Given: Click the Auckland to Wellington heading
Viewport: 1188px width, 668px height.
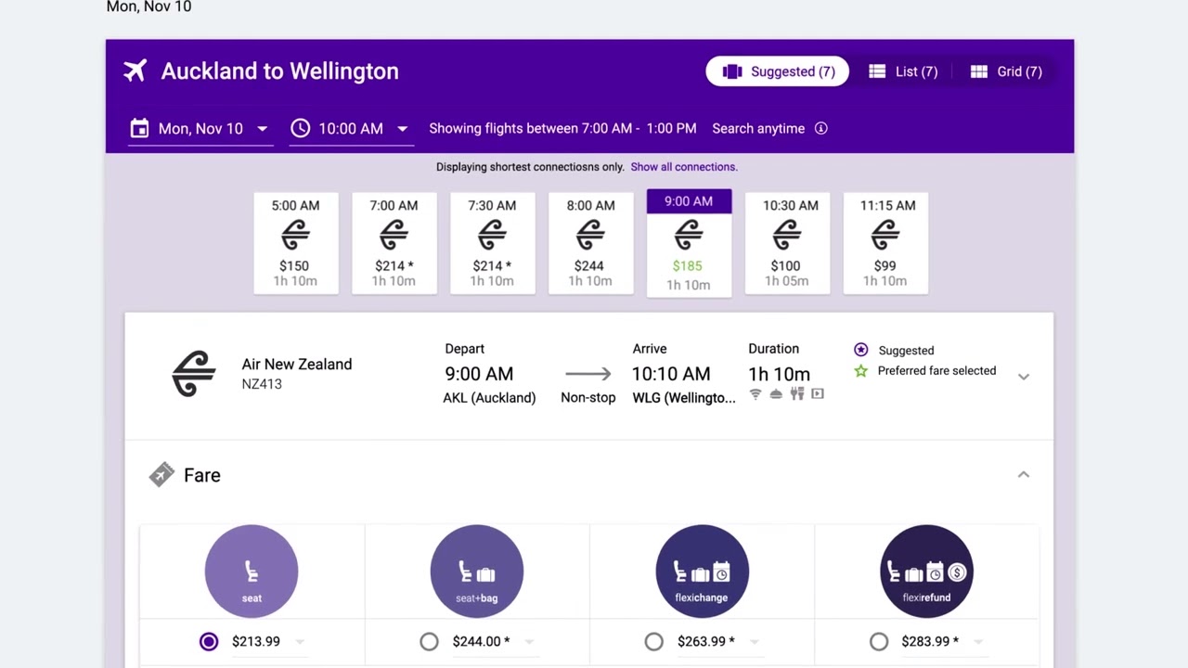Looking at the screenshot, I should click(x=279, y=71).
